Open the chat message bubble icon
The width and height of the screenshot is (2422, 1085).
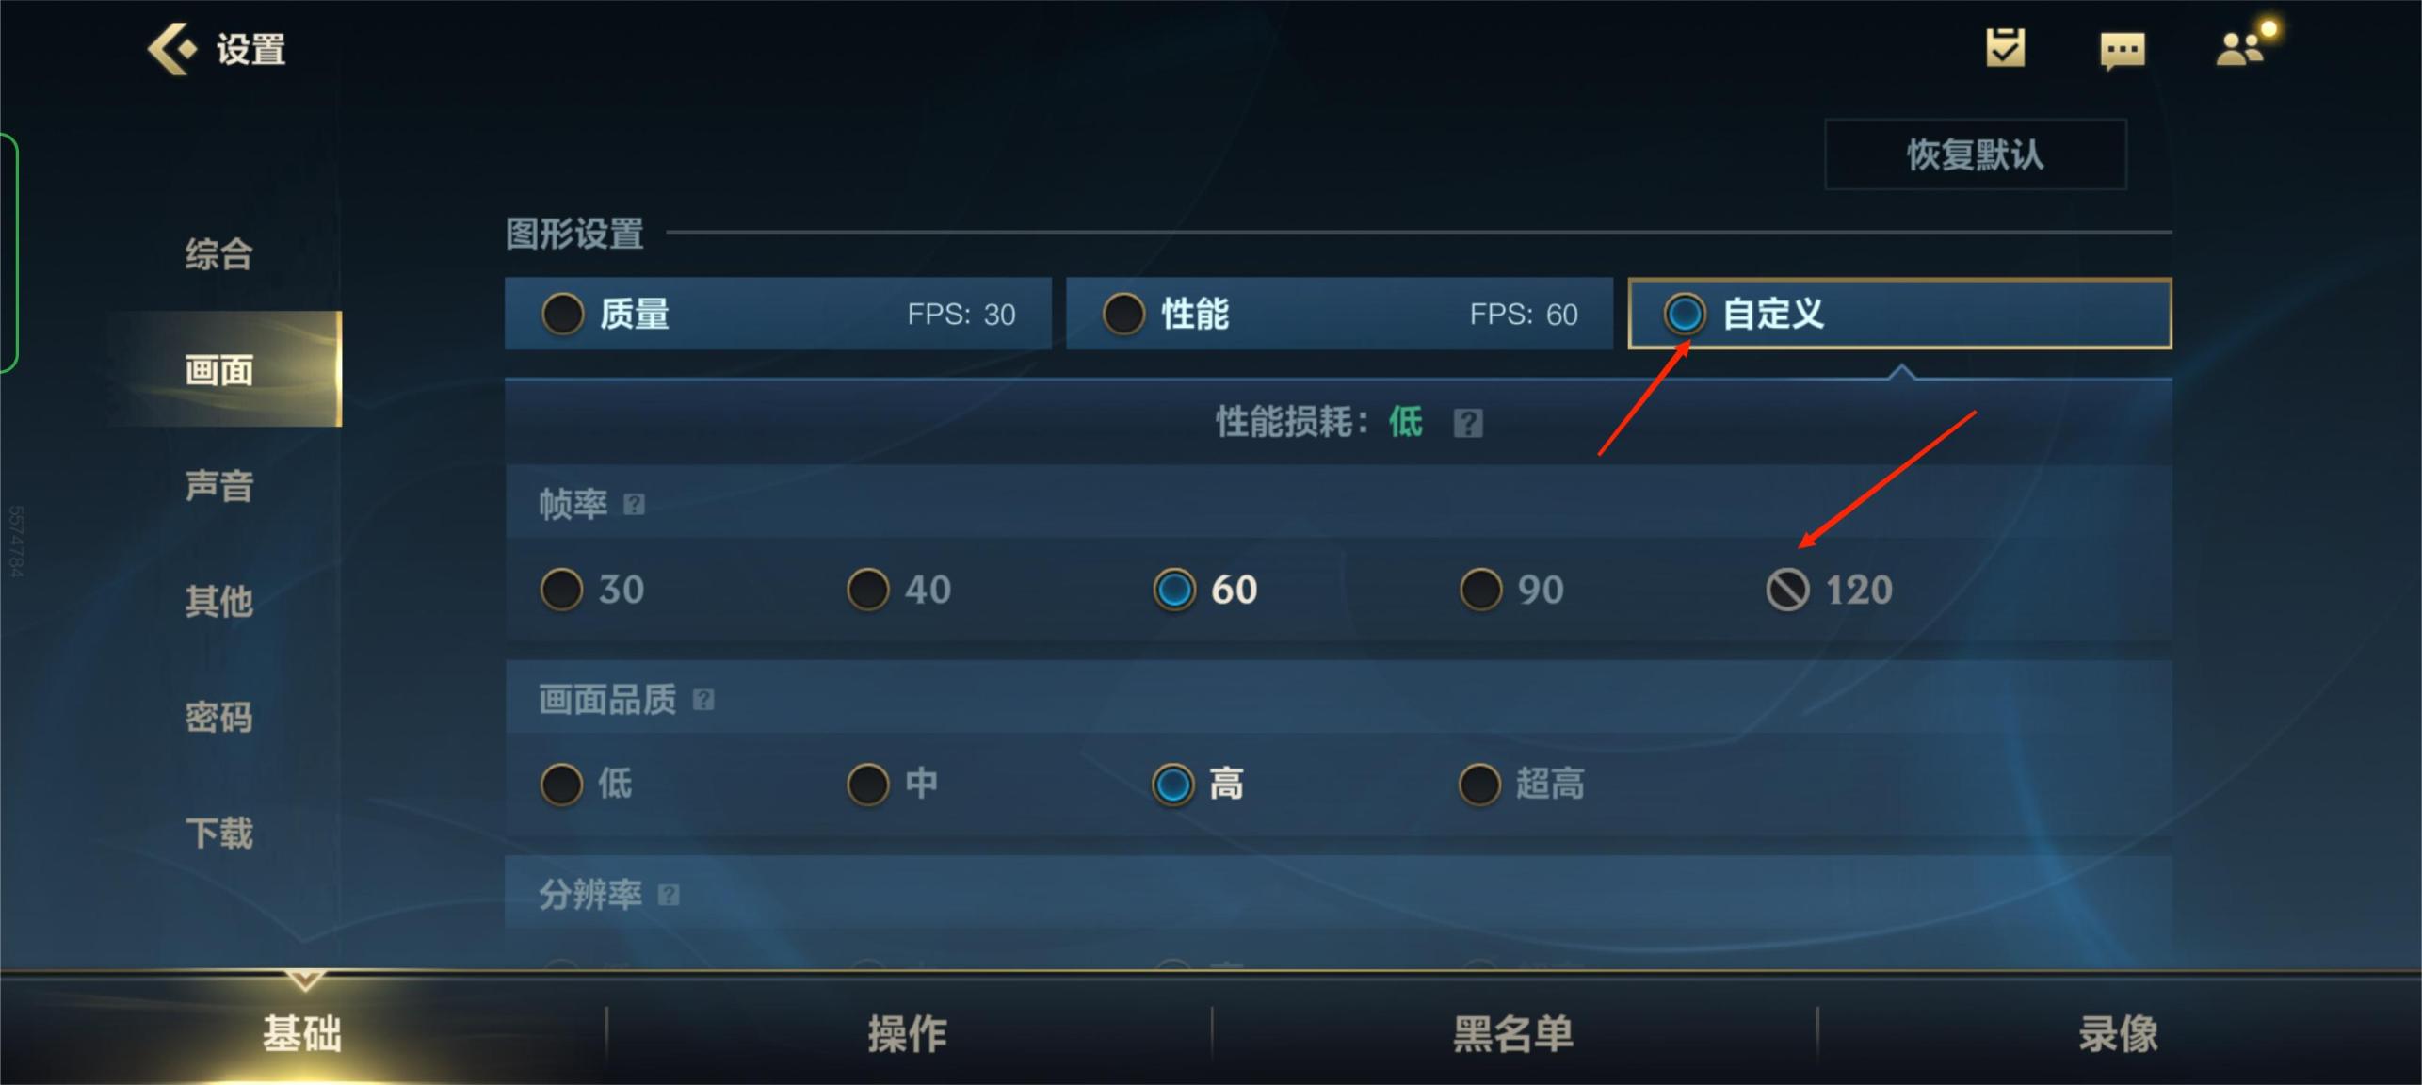coord(2123,50)
